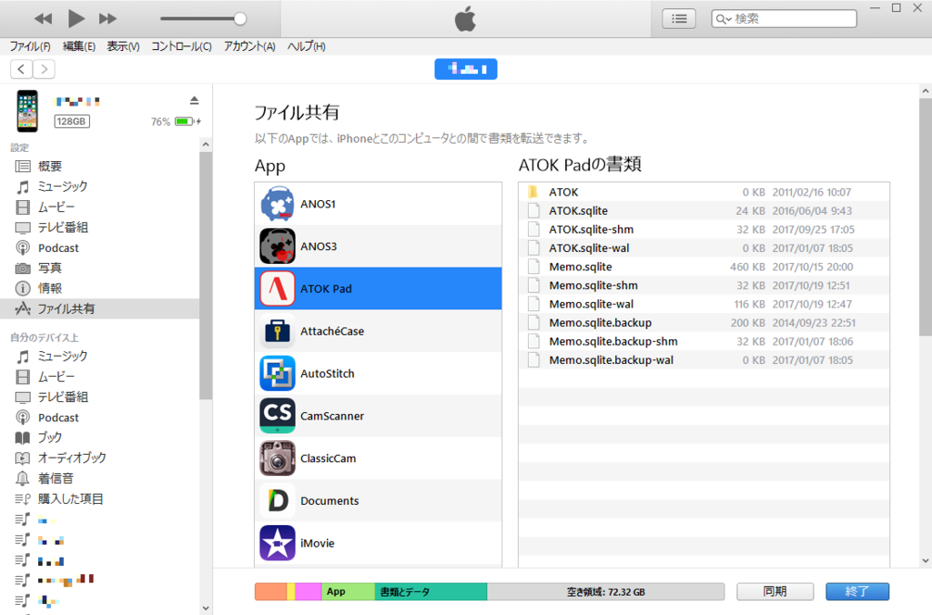The width and height of the screenshot is (932, 615).
Task: Open ブック in the sidebar
Action: click(100, 438)
